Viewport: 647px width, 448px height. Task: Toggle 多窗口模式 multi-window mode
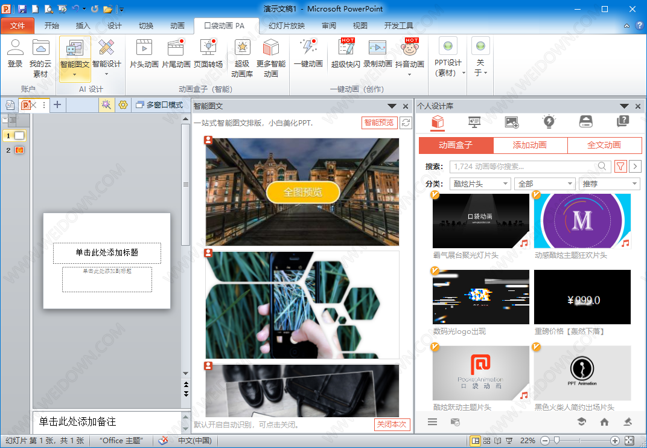(x=159, y=105)
